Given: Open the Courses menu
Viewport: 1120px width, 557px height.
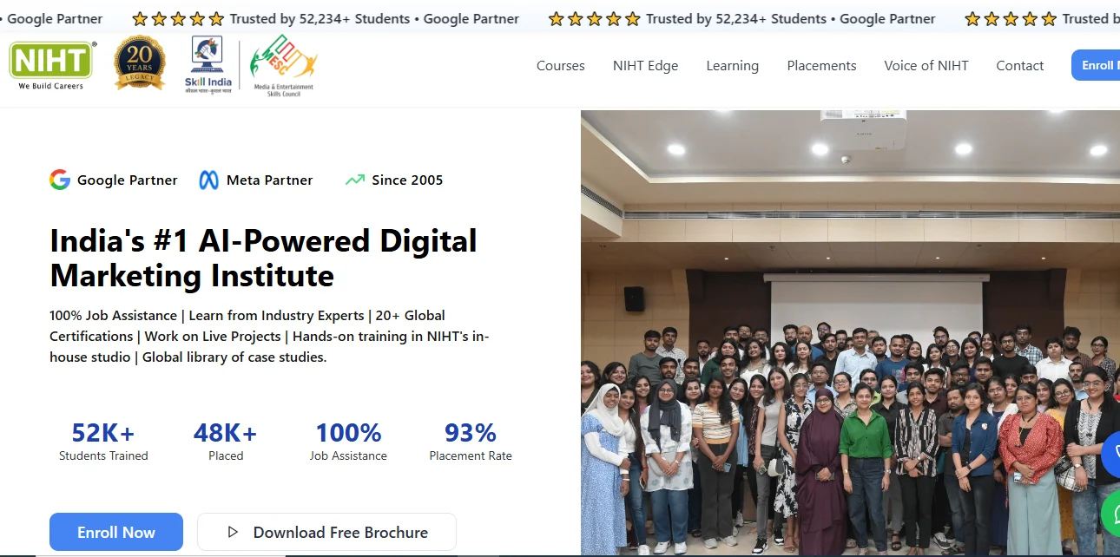Looking at the screenshot, I should (560, 65).
